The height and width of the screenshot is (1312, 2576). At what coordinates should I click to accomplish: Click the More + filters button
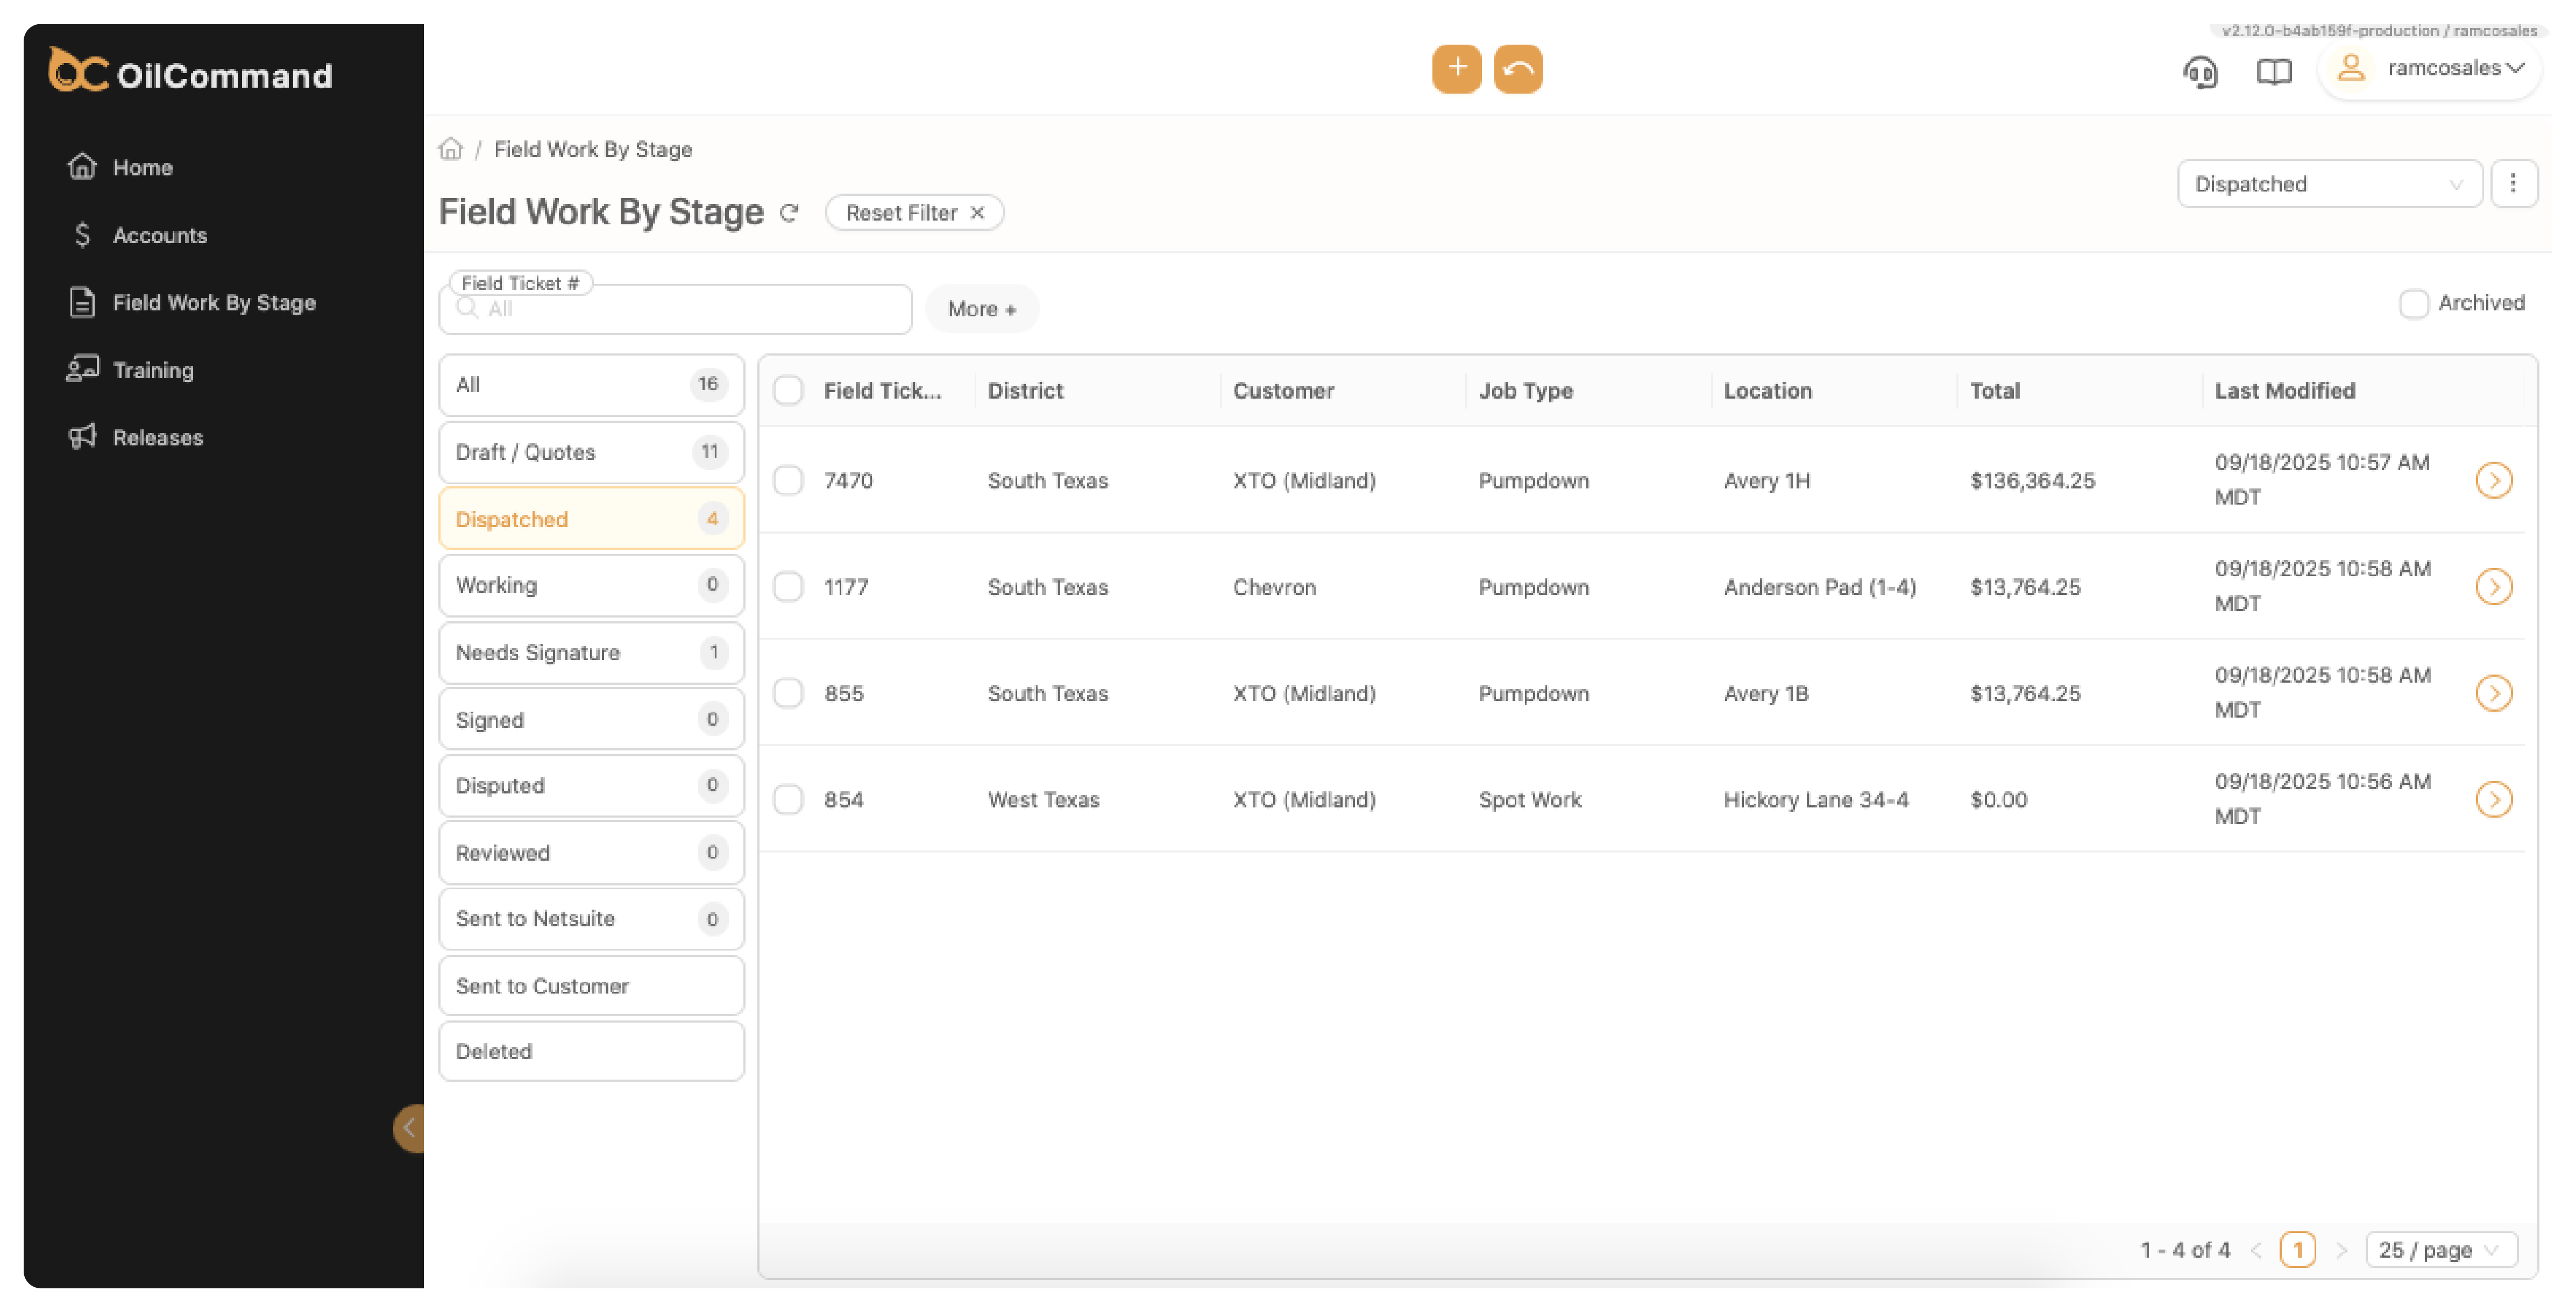pyautogui.click(x=981, y=309)
